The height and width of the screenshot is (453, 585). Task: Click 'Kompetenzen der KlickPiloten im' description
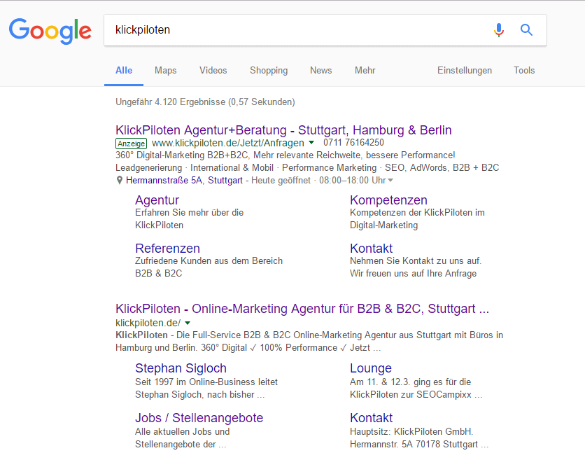point(417,212)
